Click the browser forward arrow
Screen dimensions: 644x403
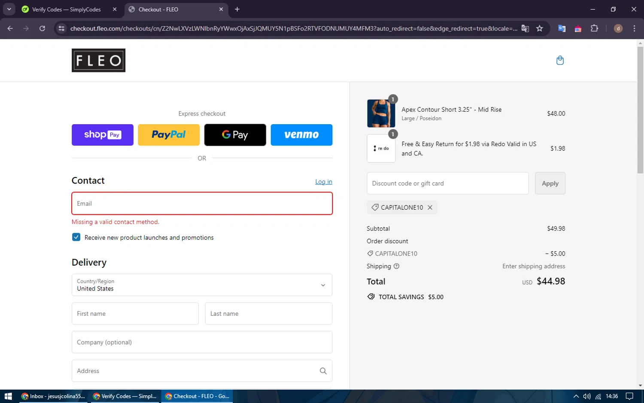(x=26, y=28)
